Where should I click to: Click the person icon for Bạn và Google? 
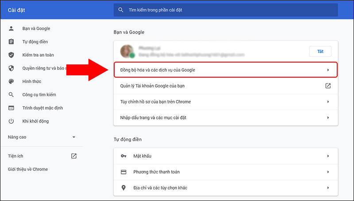pyautogui.click(x=11, y=28)
